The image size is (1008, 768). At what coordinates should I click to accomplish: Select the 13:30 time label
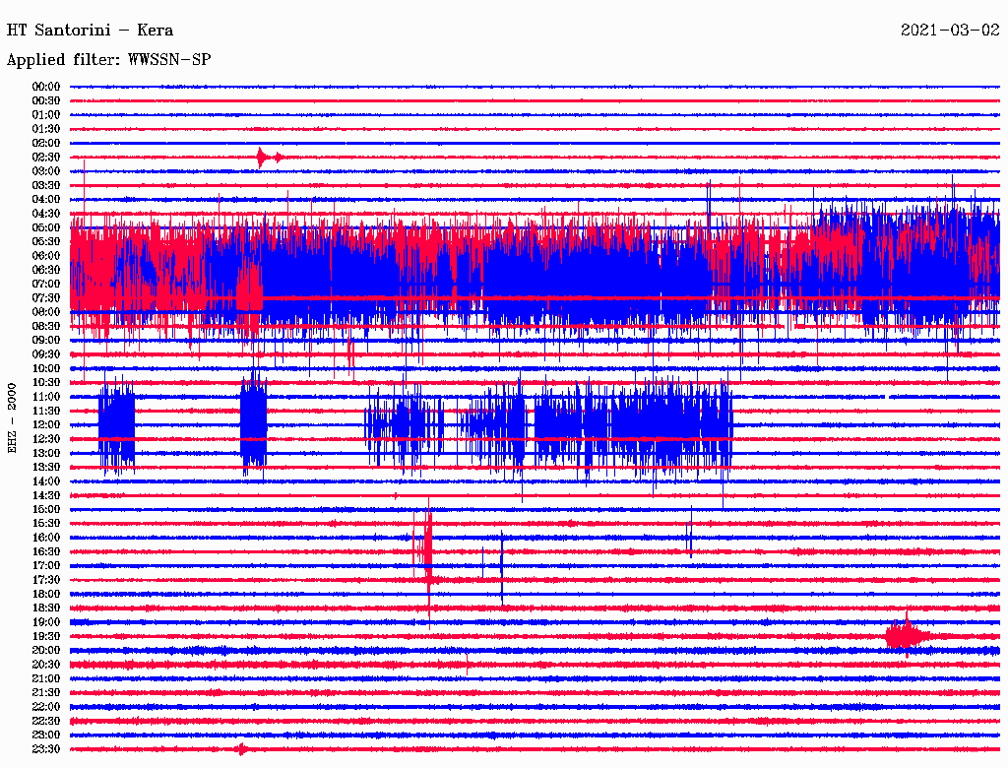pyautogui.click(x=46, y=467)
